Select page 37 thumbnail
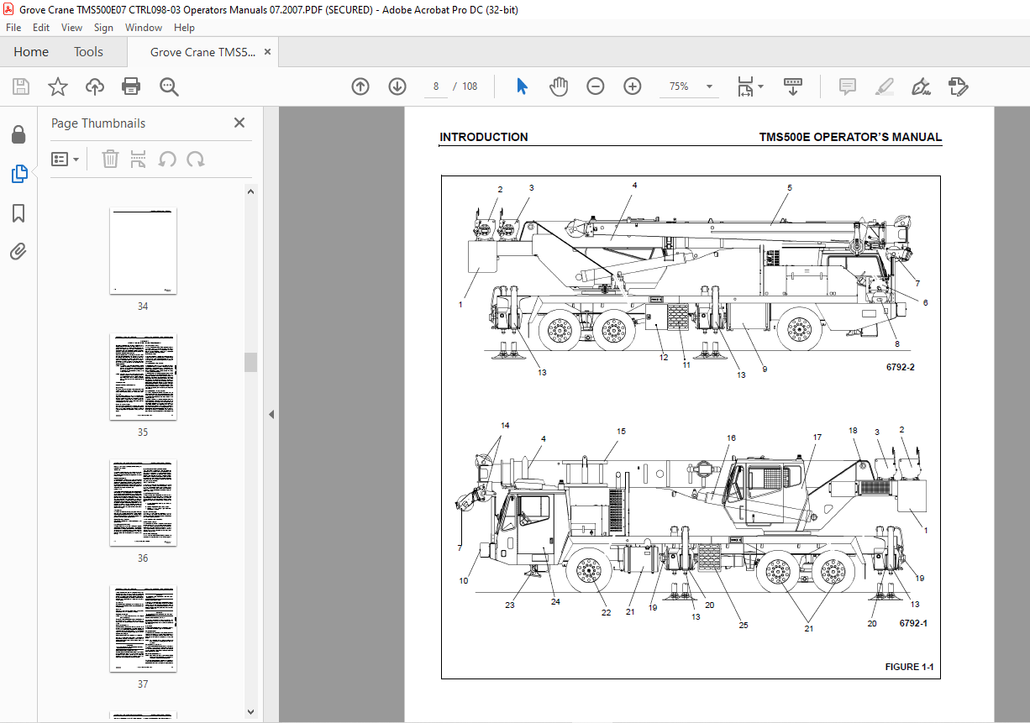The width and height of the screenshot is (1030, 723). [143, 629]
